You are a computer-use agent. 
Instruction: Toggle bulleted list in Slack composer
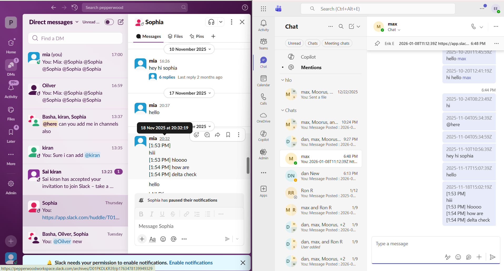[207, 214]
